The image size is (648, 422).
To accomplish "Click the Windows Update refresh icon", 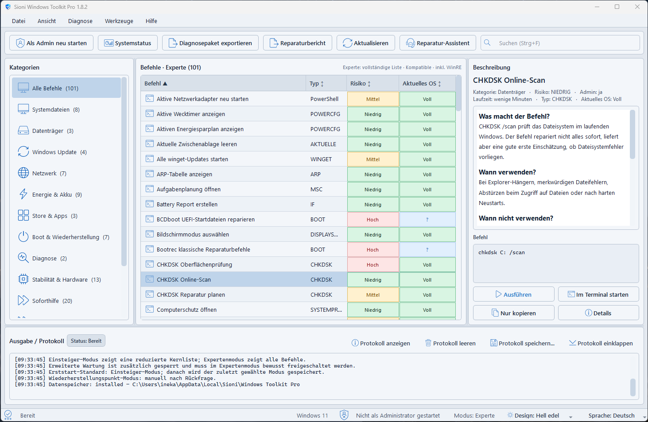I will (x=23, y=151).
